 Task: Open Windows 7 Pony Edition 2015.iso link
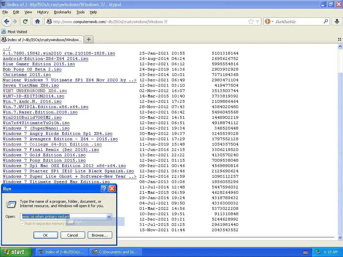pyautogui.click(x=44, y=160)
